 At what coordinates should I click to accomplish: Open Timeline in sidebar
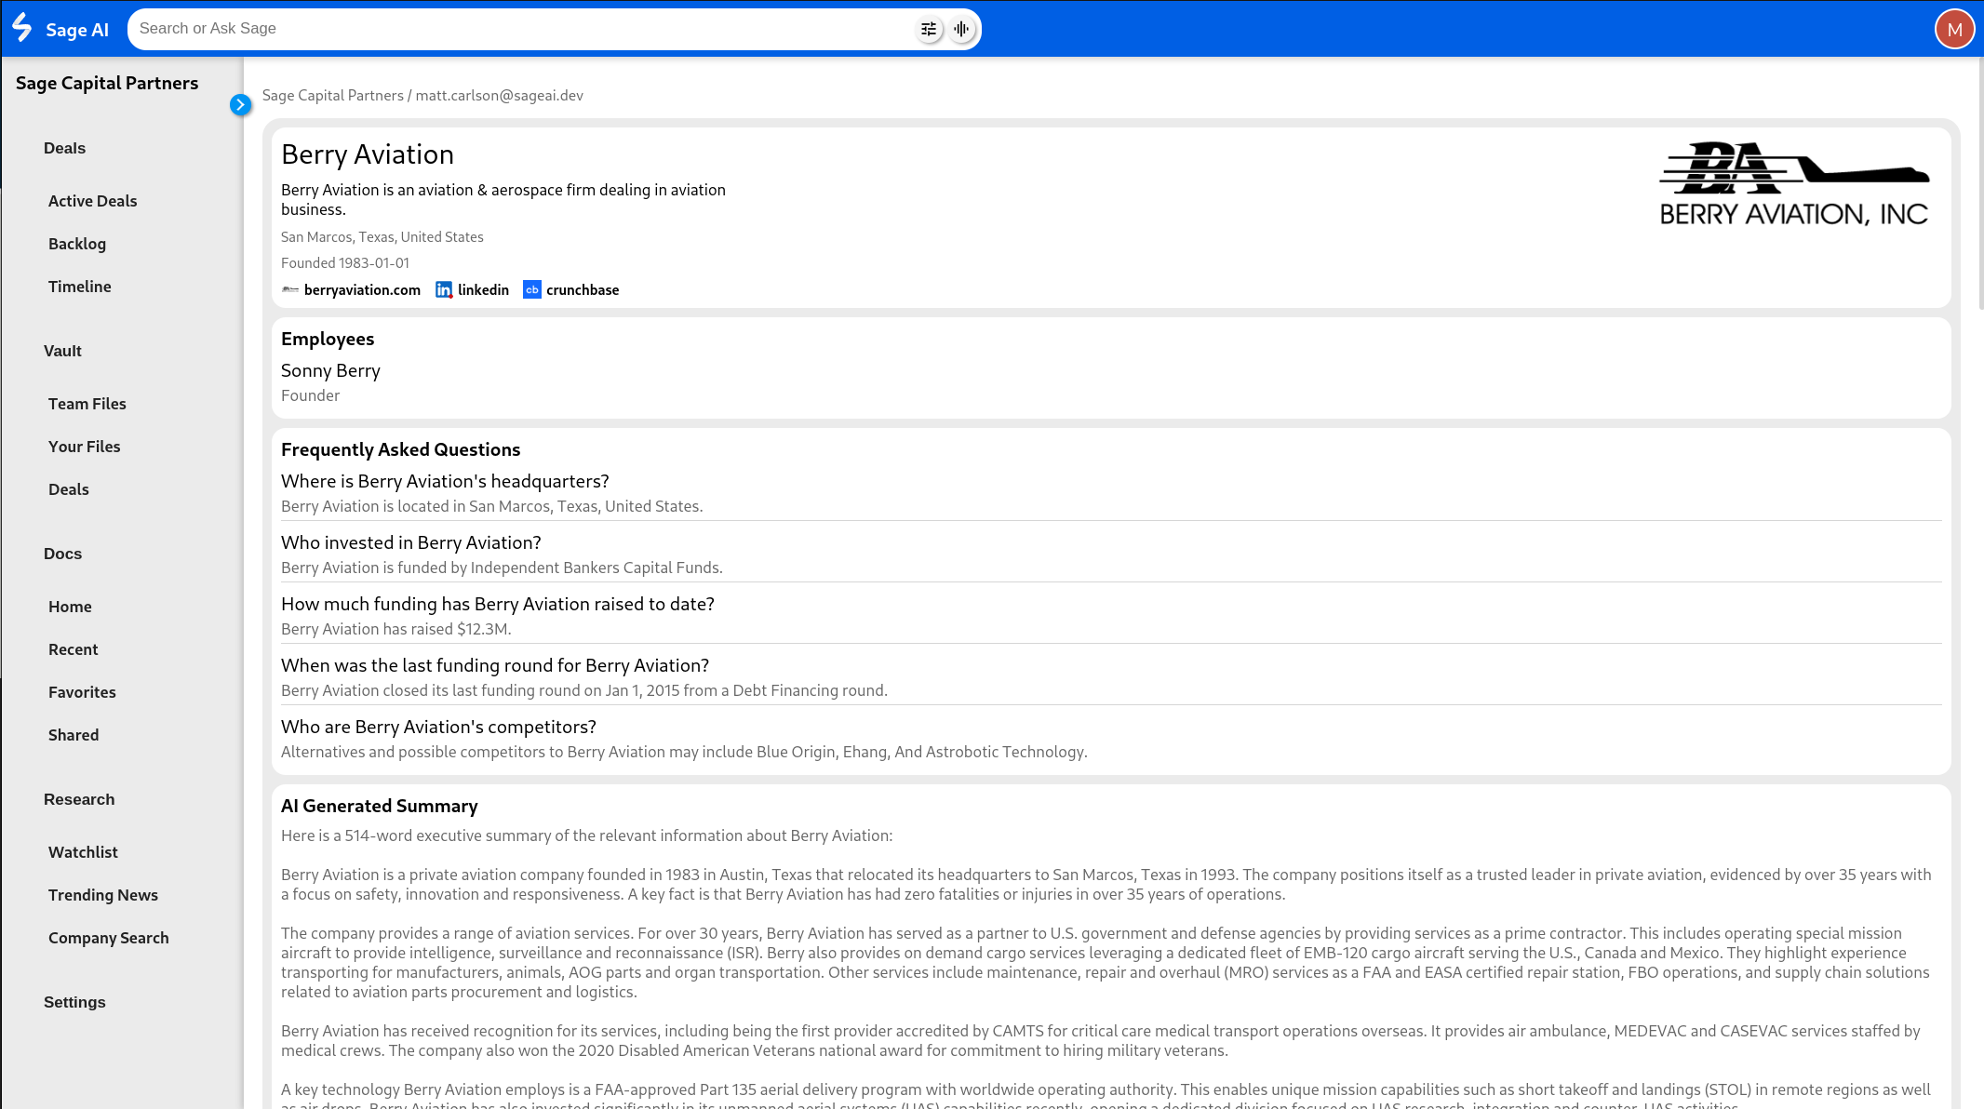80,287
